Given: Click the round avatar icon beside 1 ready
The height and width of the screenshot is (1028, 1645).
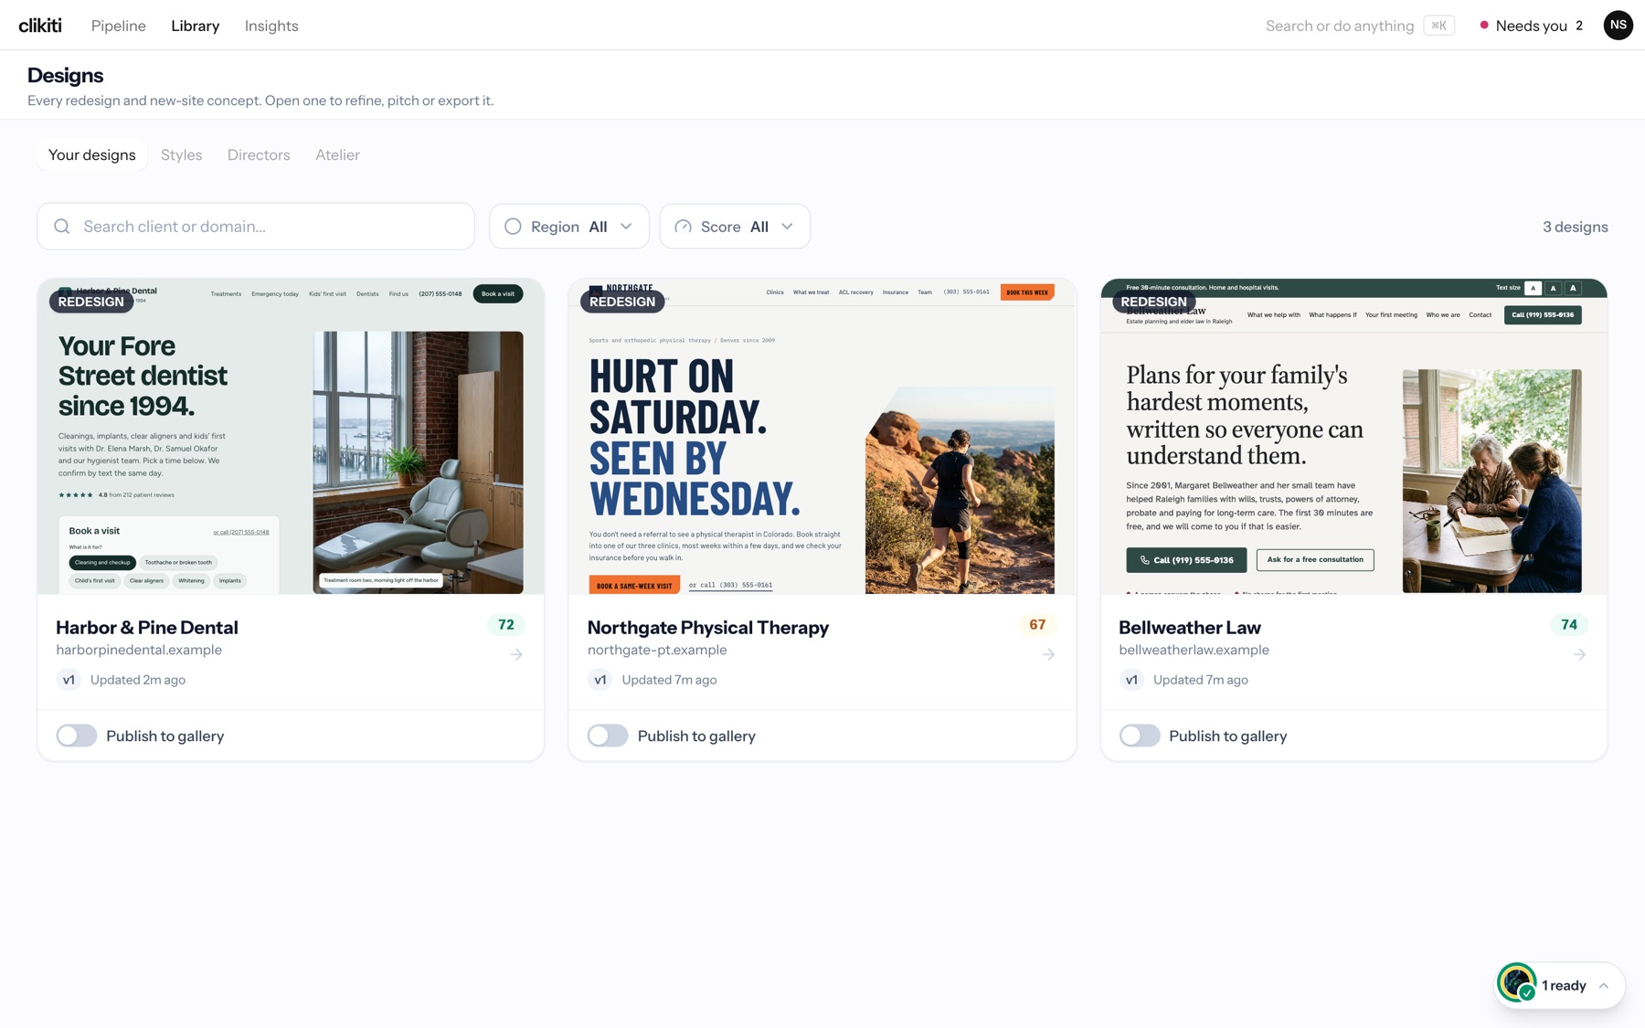Looking at the screenshot, I should coord(1517,984).
